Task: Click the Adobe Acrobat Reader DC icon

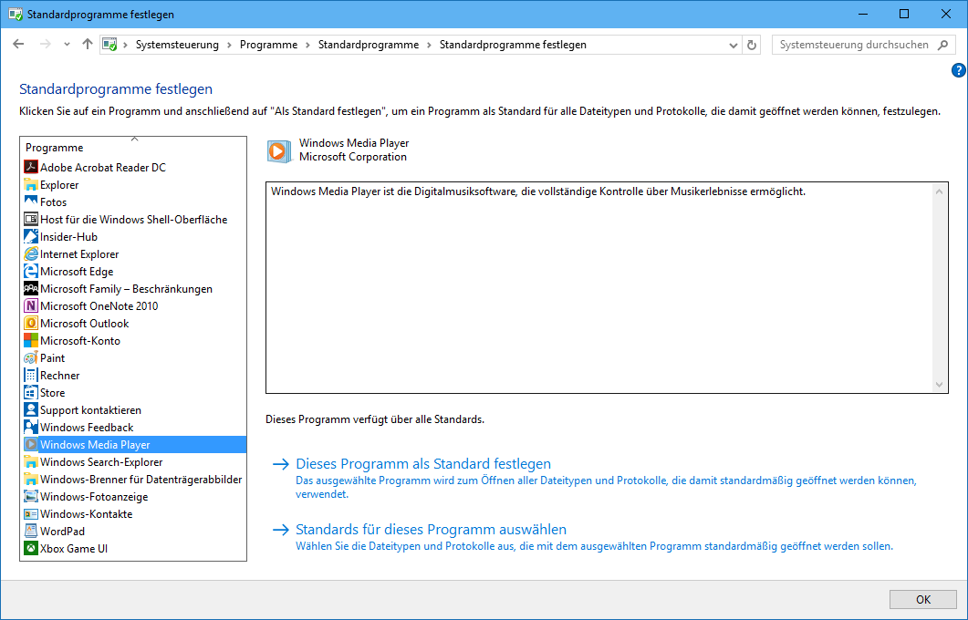Action: (x=31, y=167)
